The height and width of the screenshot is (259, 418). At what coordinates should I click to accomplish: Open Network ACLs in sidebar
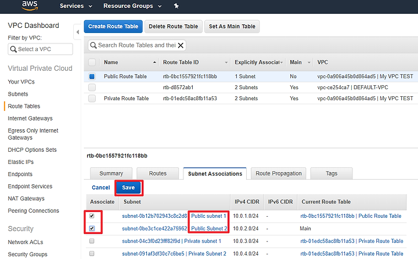click(26, 242)
